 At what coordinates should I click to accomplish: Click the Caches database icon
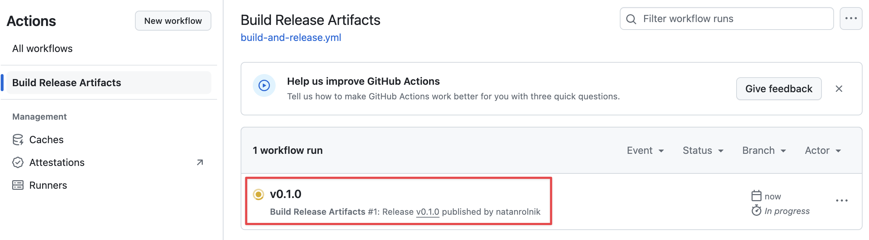[18, 140]
